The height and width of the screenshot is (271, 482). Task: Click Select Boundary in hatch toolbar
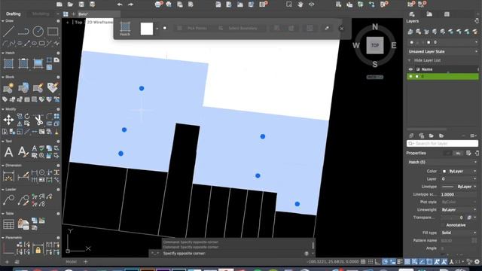pyautogui.click(x=238, y=29)
